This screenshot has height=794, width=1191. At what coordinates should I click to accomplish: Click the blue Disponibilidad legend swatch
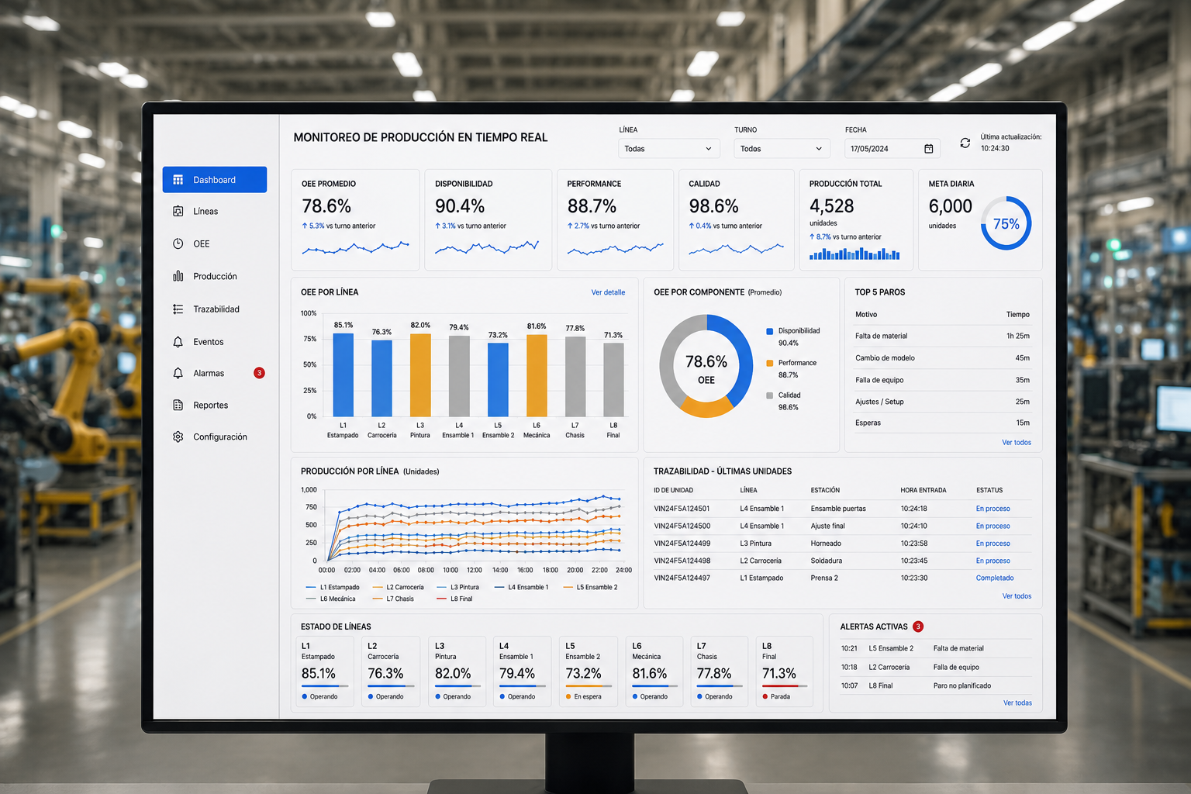[x=770, y=331]
